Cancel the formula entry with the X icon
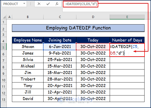151x108 pixels. (39, 4)
